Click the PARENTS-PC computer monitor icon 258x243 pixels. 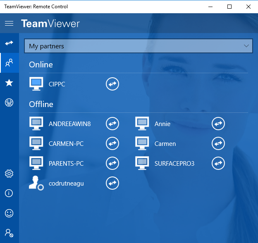click(x=36, y=163)
